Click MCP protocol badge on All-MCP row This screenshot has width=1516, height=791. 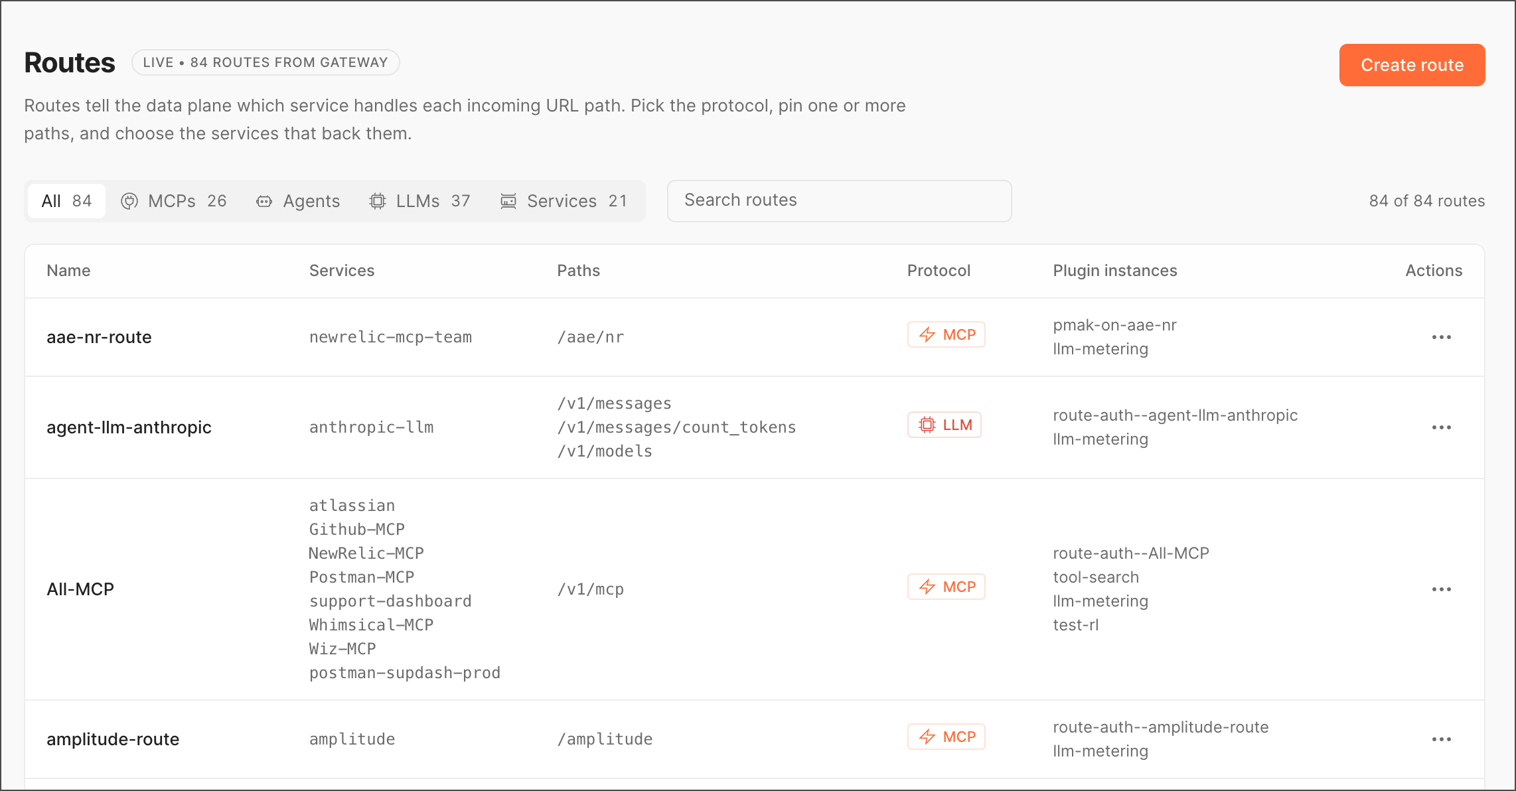(946, 587)
